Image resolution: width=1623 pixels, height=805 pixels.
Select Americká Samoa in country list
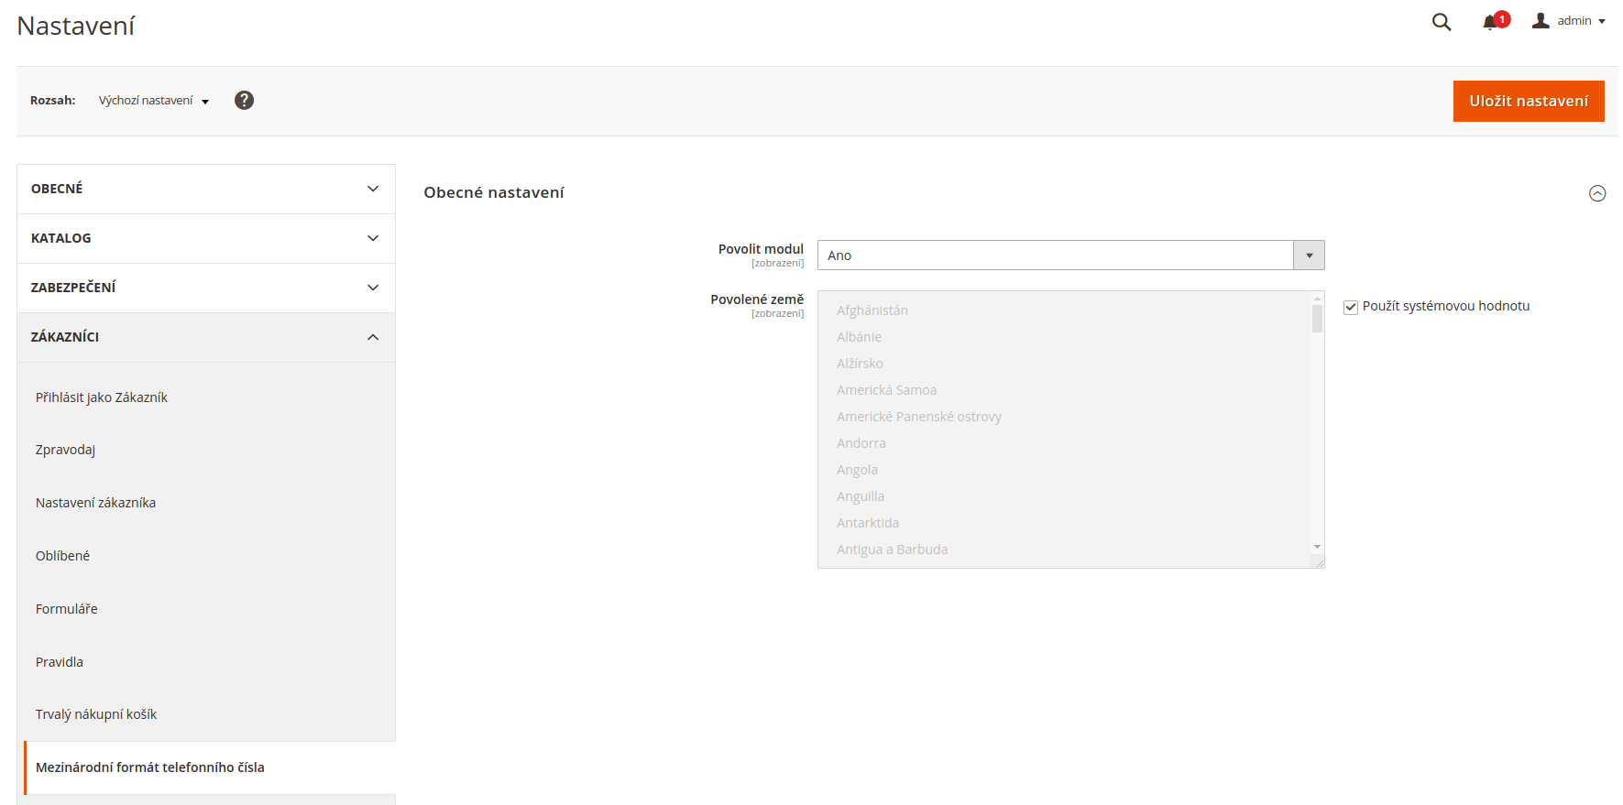(x=1064, y=390)
